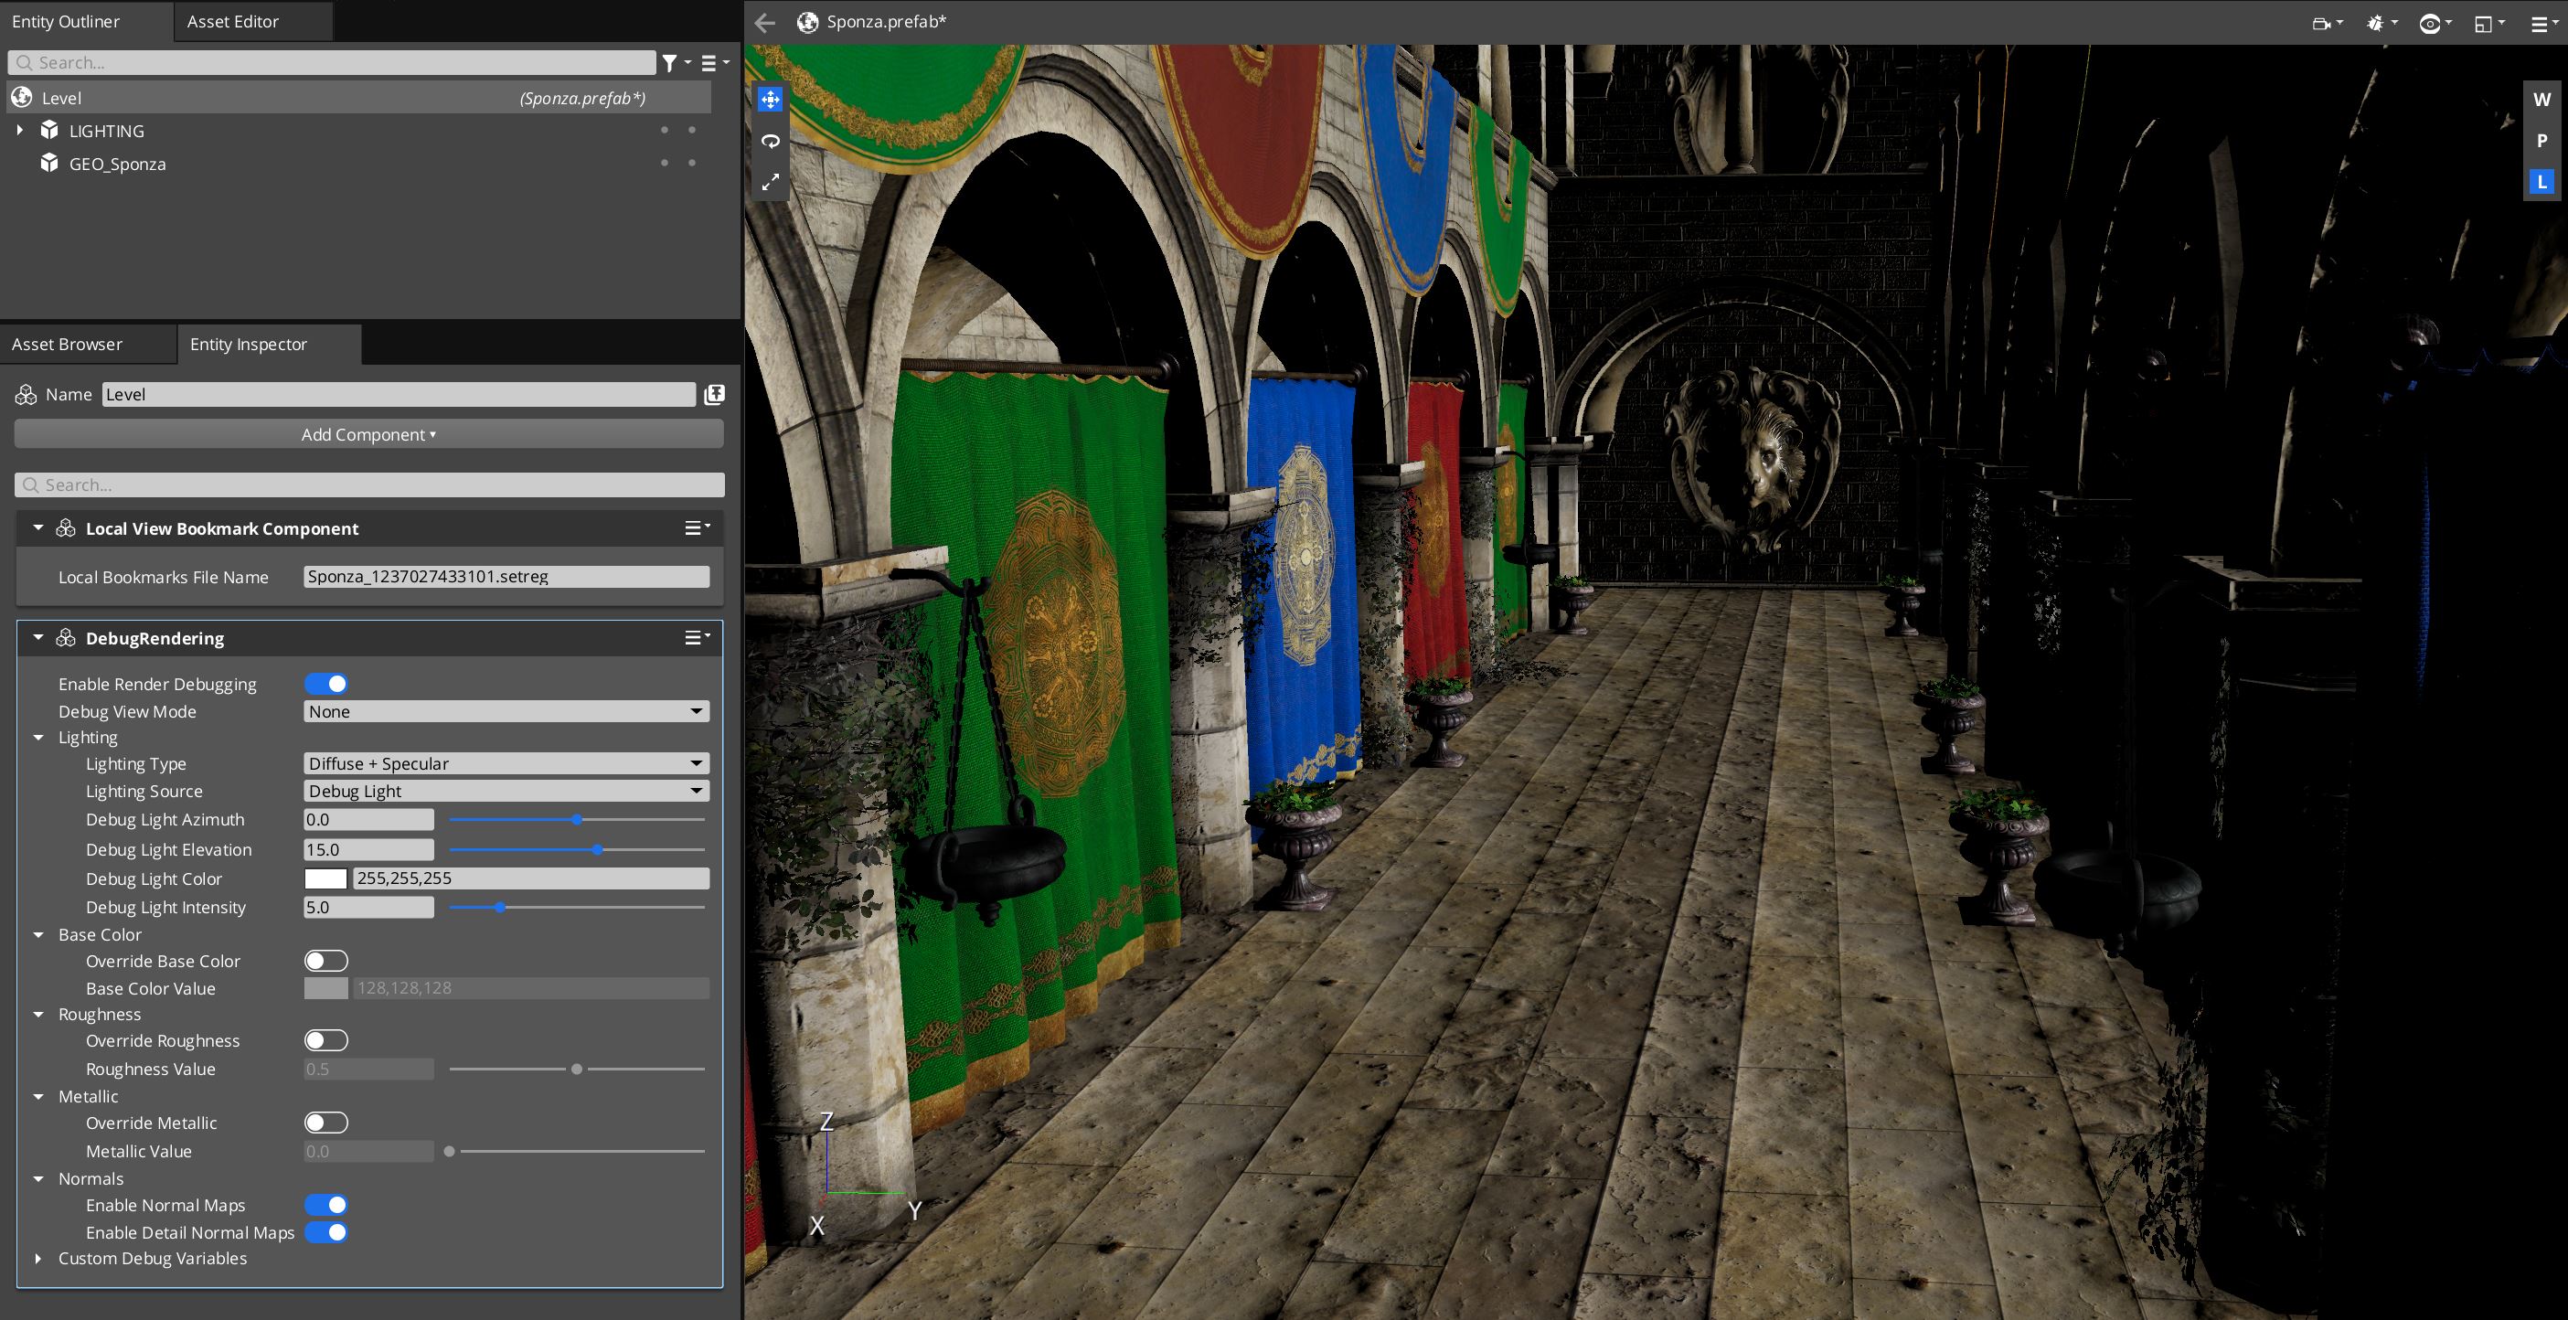Image resolution: width=2568 pixels, height=1320 pixels.
Task: Disable the Enable Render Debugging toggle
Action: pyautogui.click(x=326, y=684)
